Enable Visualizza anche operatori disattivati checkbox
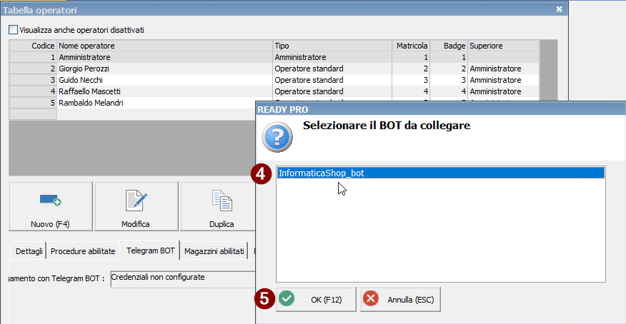 (14, 30)
